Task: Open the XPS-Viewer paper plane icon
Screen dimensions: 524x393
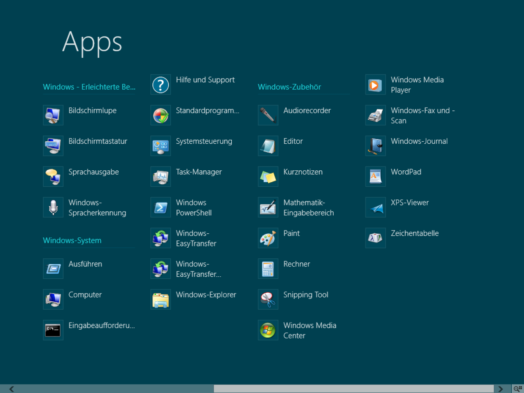Action: 375,207
